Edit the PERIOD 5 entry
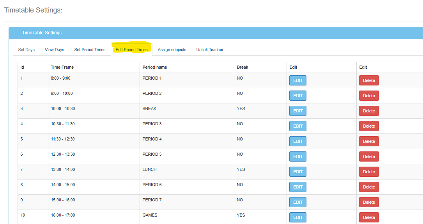 [297, 156]
